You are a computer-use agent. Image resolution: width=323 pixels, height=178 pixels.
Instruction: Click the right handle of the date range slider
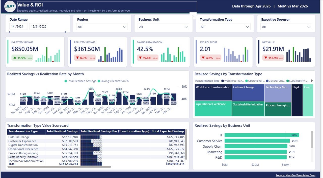click(65, 32)
